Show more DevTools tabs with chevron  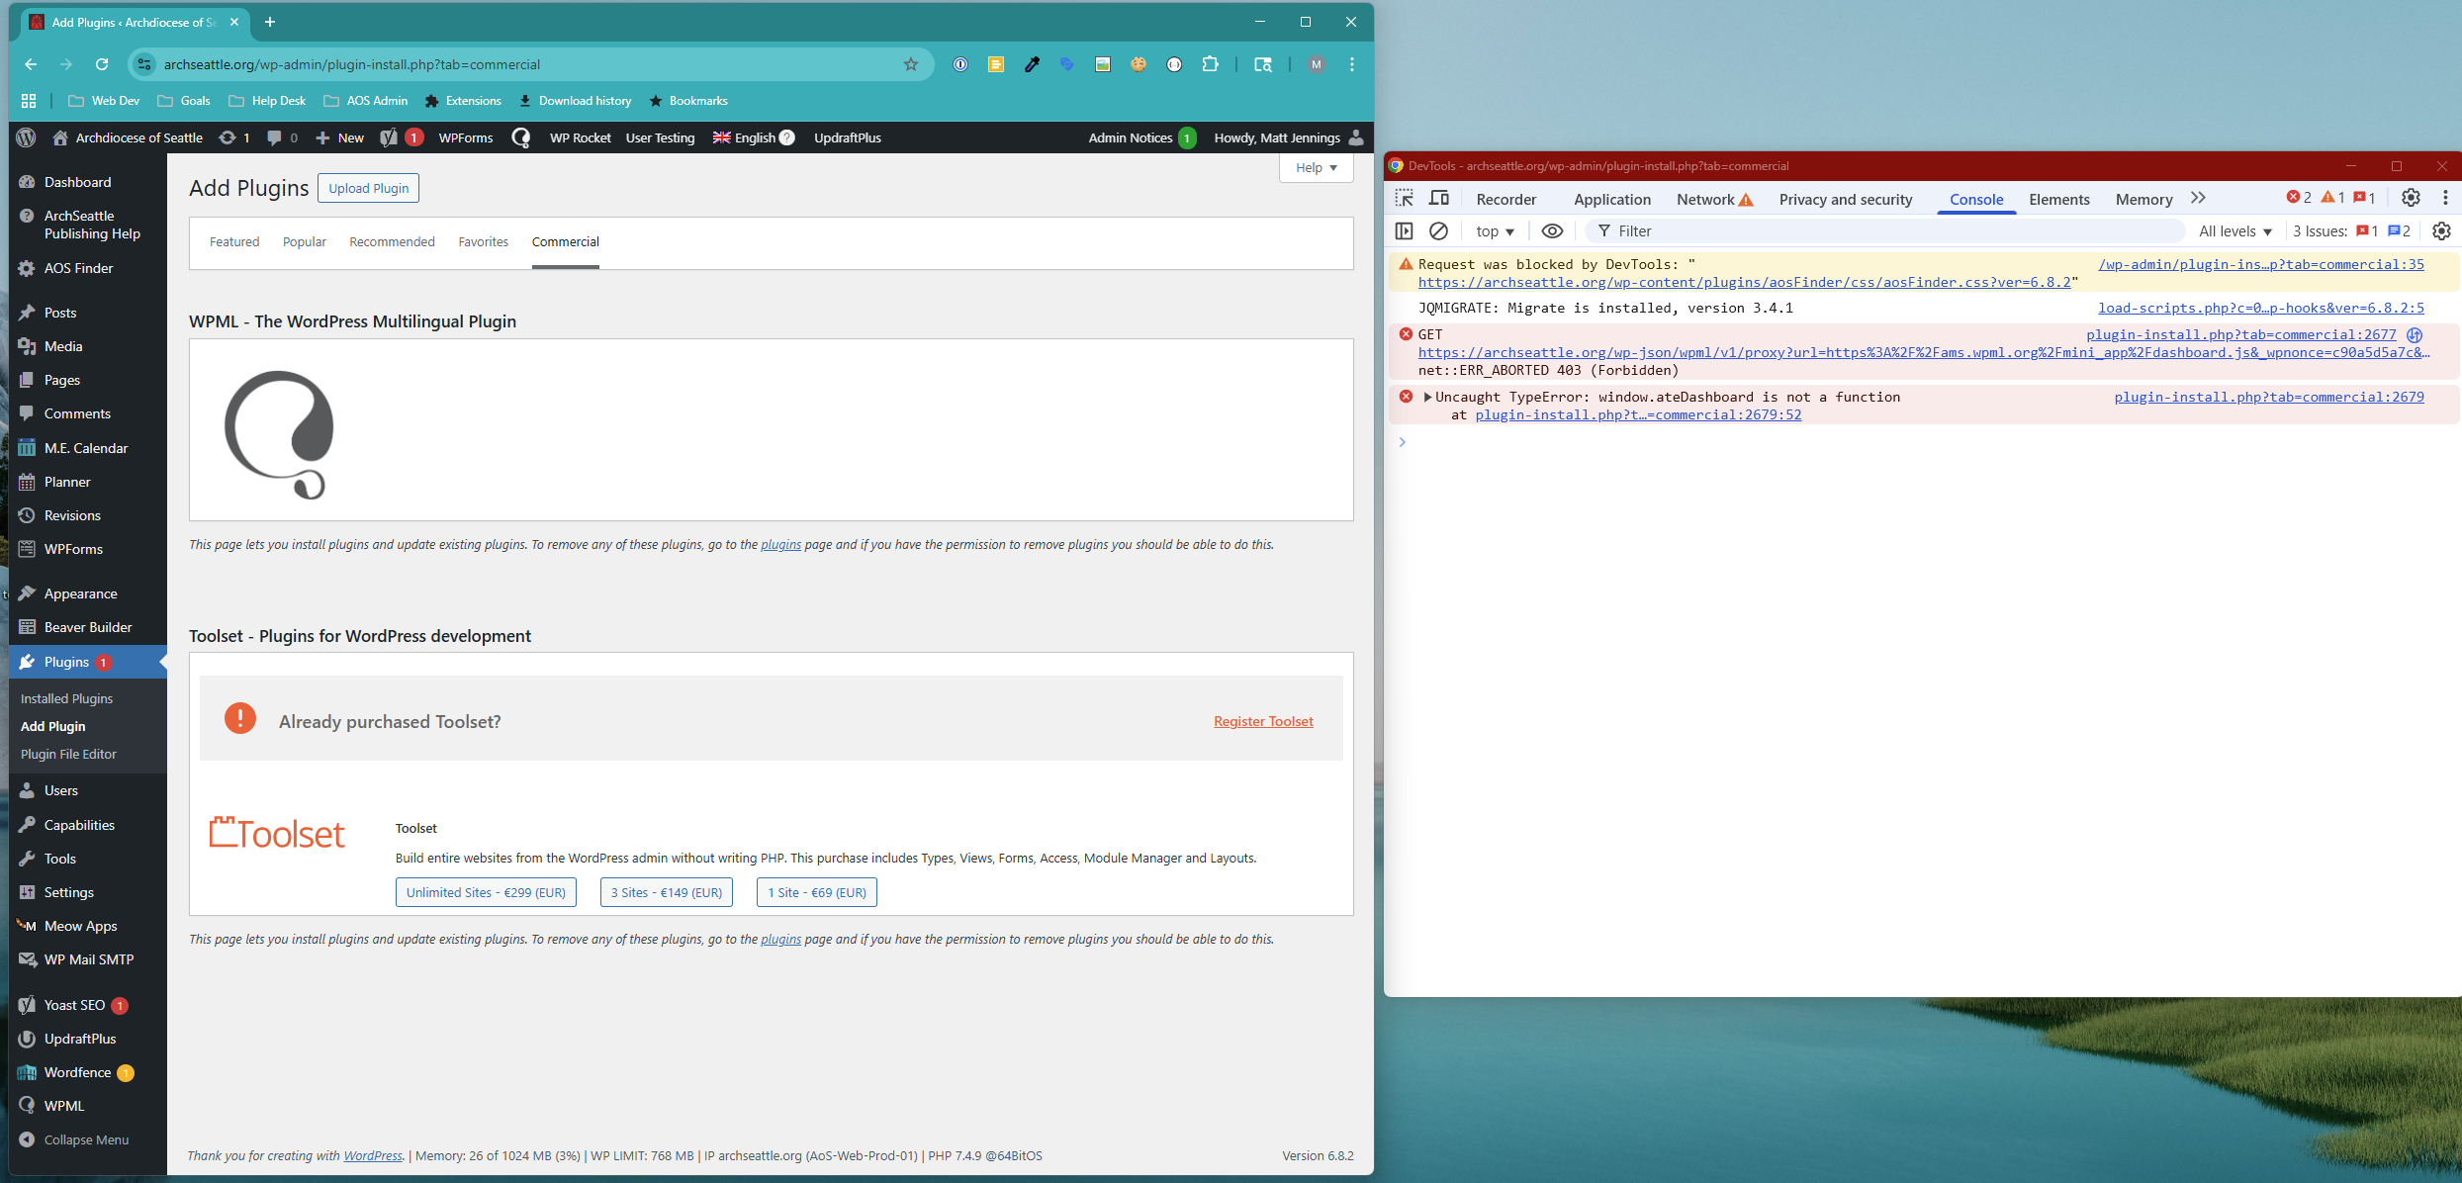tap(2198, 199)
